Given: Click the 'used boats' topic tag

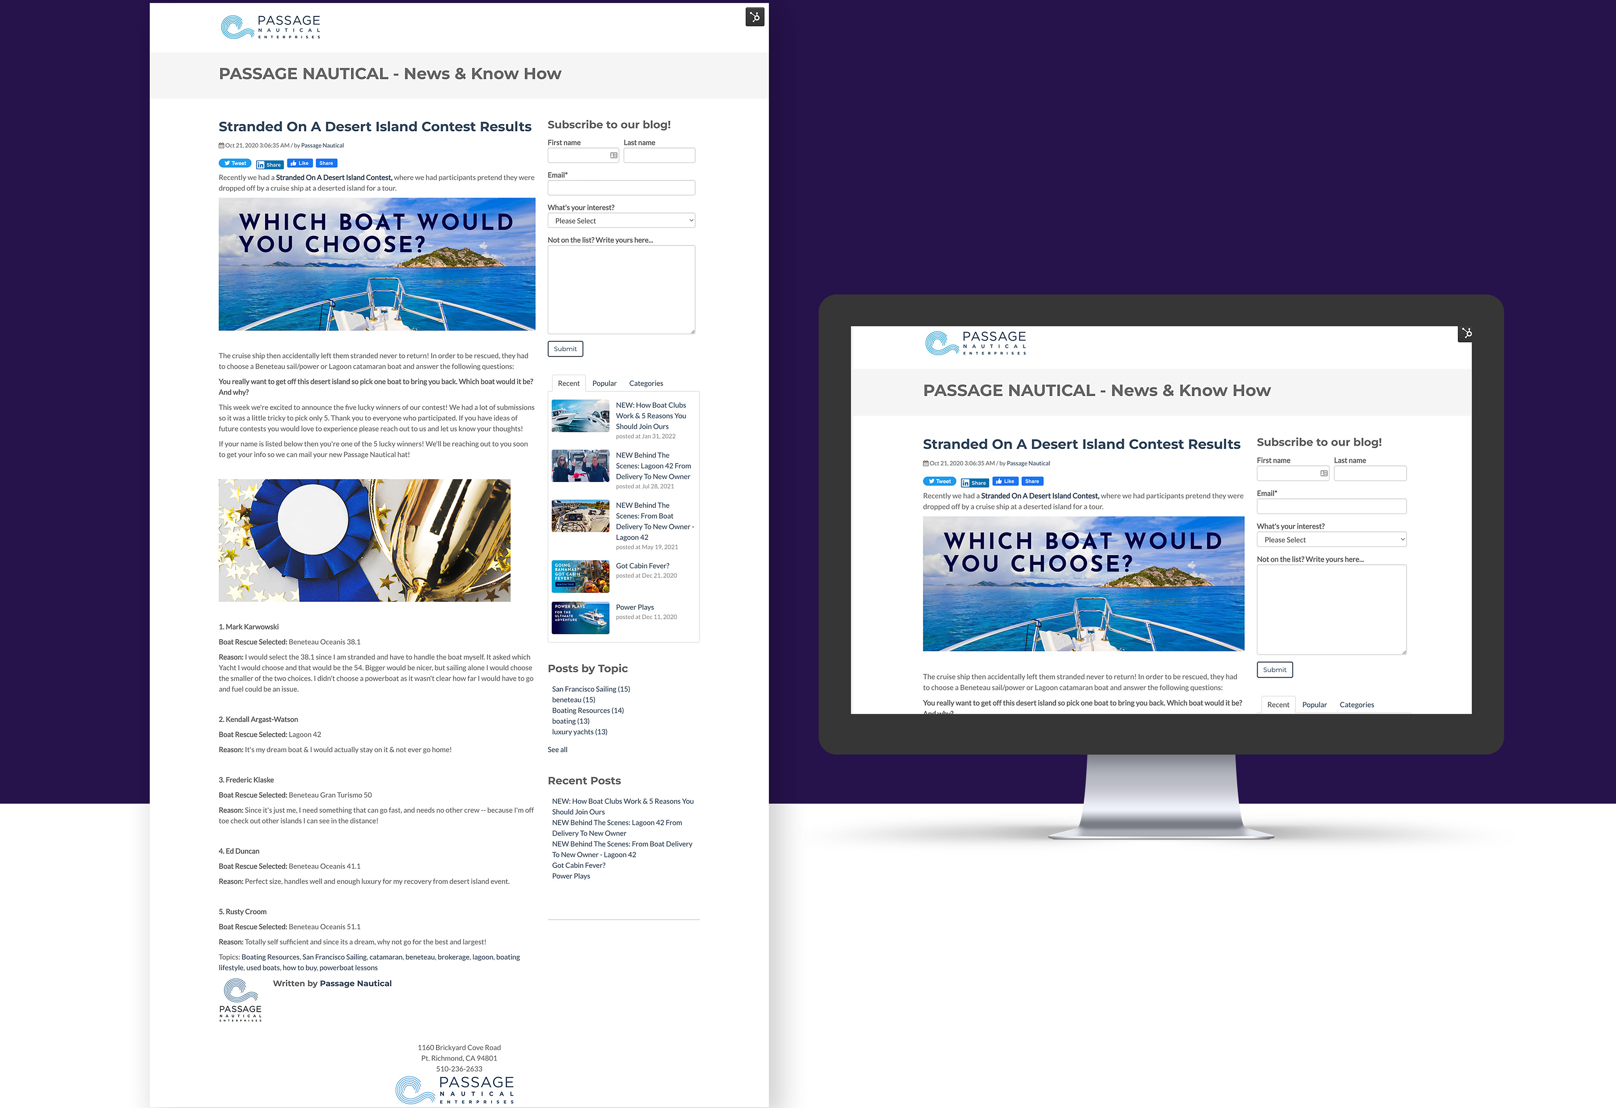Looking at the screenshot, I should (x=263, y=968).
